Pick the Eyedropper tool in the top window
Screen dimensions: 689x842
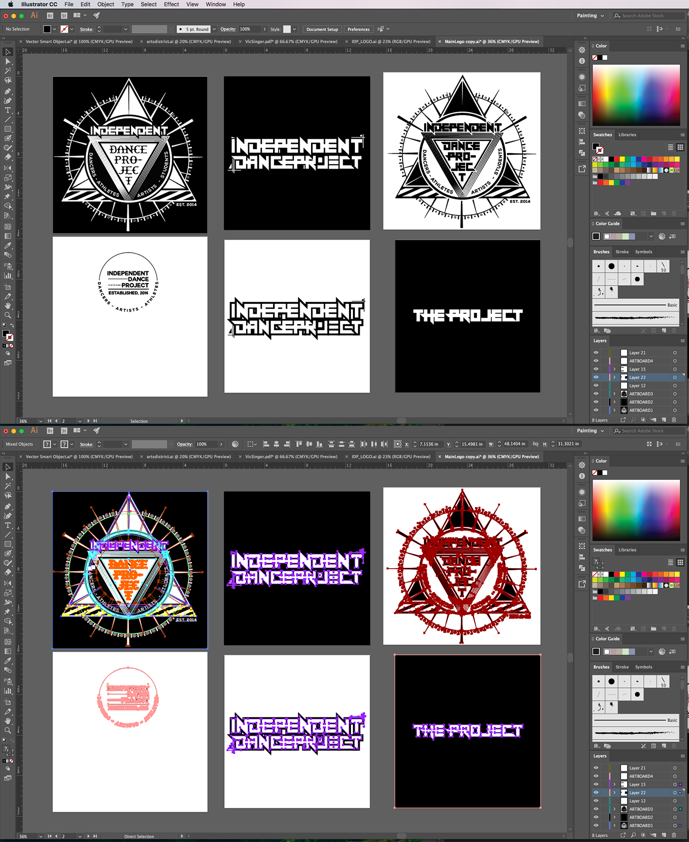(8, 246)
